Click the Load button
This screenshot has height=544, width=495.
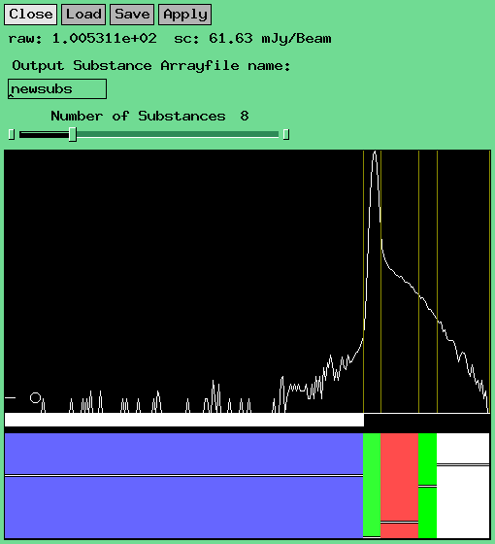pos(83,15)
